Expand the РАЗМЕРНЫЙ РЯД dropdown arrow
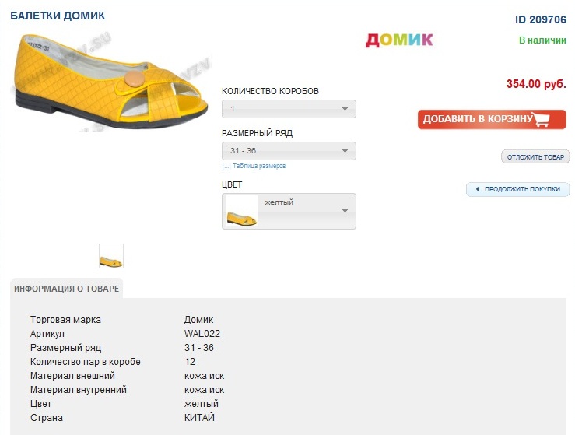575x435 pixels. click(345, 151)
